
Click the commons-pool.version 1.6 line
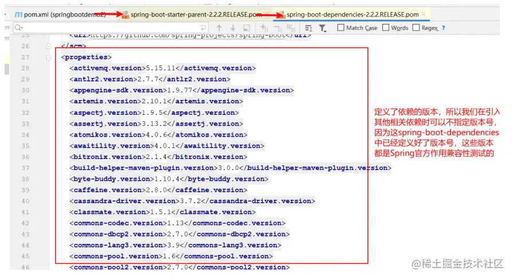(x=171, y=257)
